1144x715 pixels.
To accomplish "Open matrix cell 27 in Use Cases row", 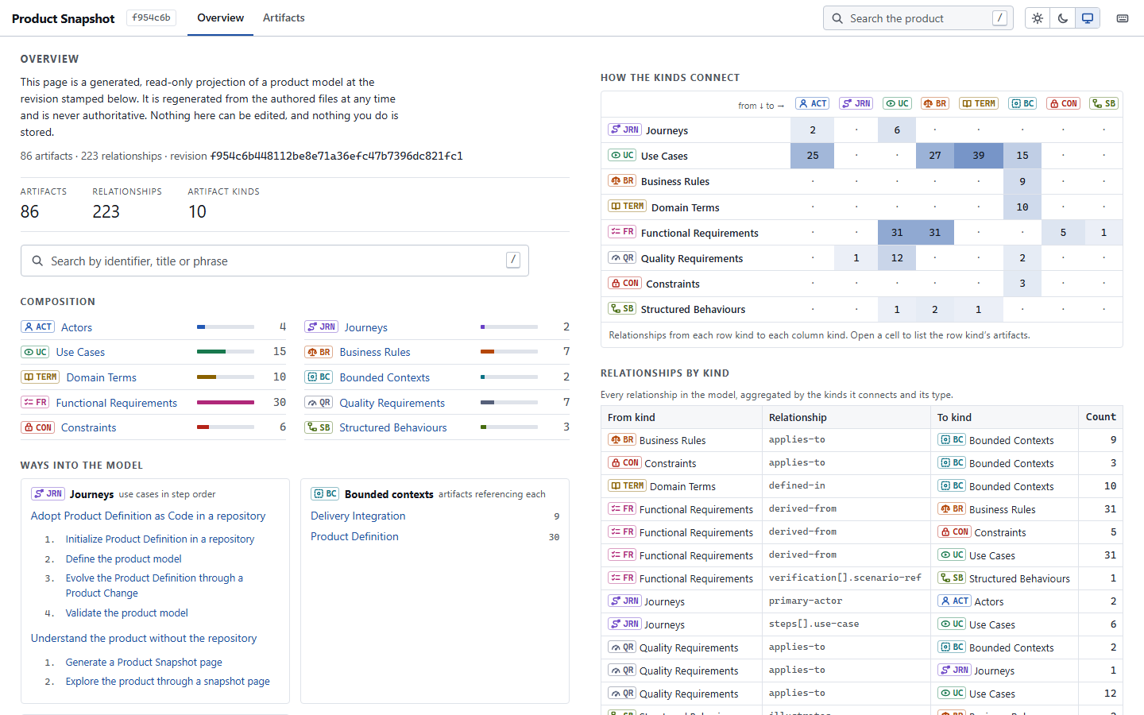I will [x=935, y=156].
